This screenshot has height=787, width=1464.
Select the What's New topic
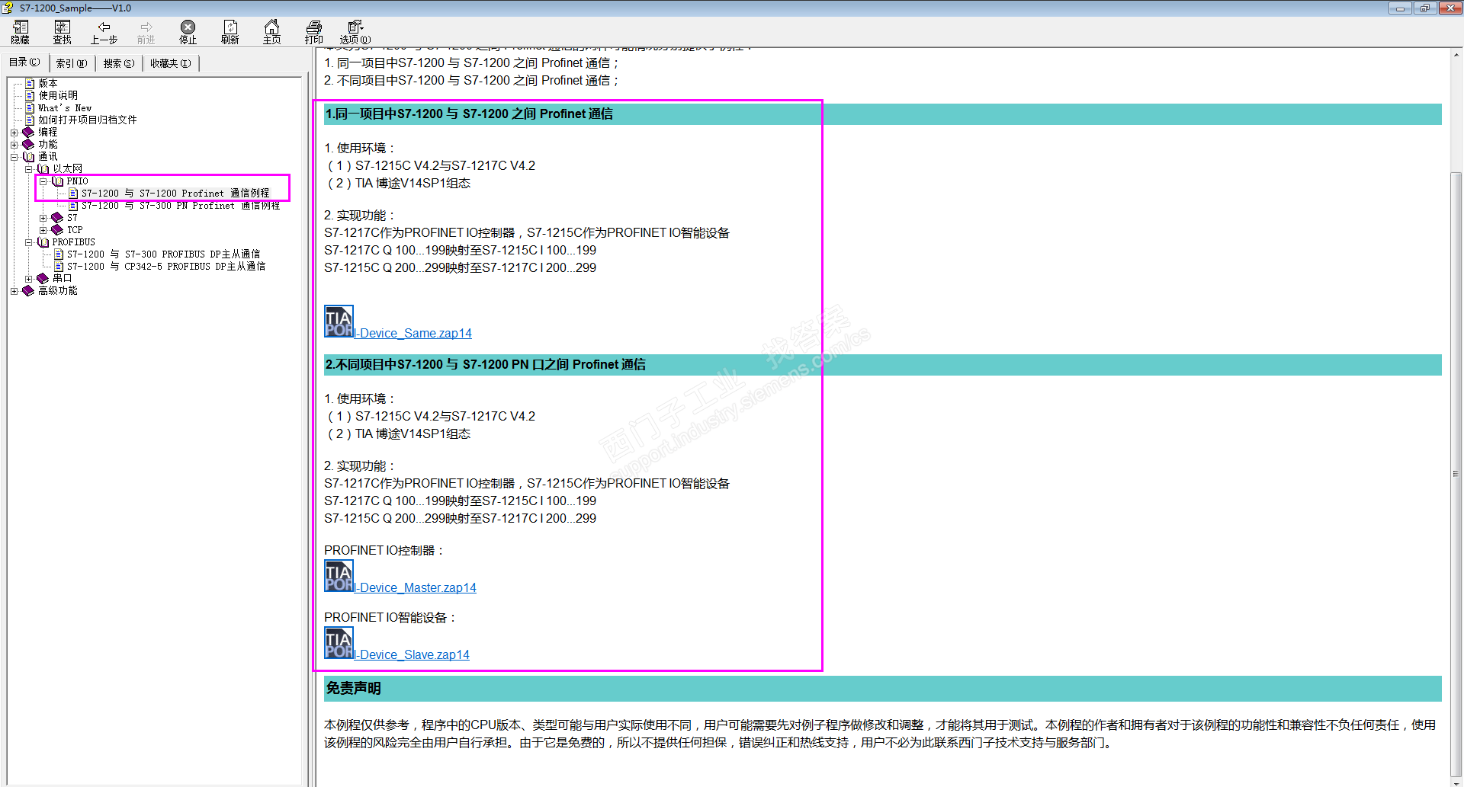pyautogui.click(x=65, y=107)
